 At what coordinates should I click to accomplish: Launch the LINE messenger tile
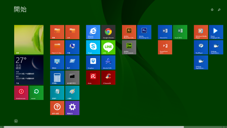(x=108, y=47)
